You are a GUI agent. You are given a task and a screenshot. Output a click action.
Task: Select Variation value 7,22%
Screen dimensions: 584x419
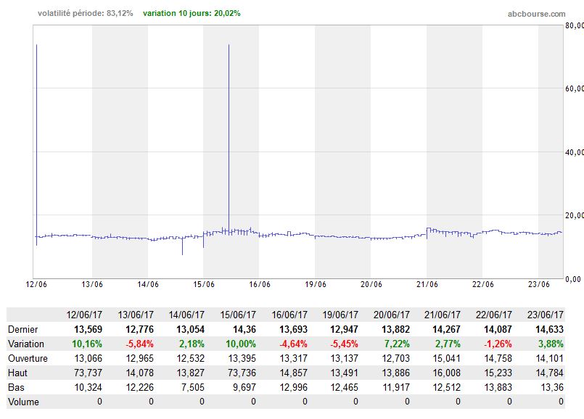coord(397,344)
